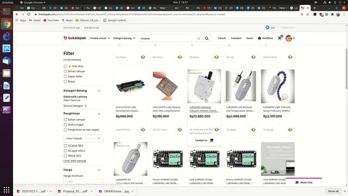Check the SiCepat HALU courier

[65, 151]
